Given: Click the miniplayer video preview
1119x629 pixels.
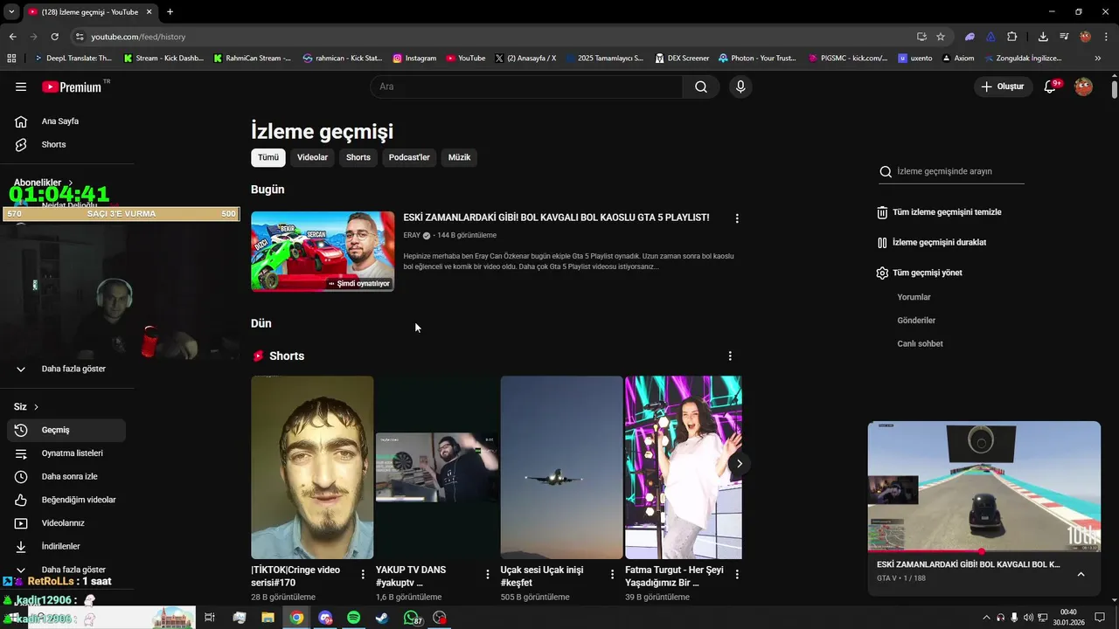Looking at the screenshot, I should [983, 486].
